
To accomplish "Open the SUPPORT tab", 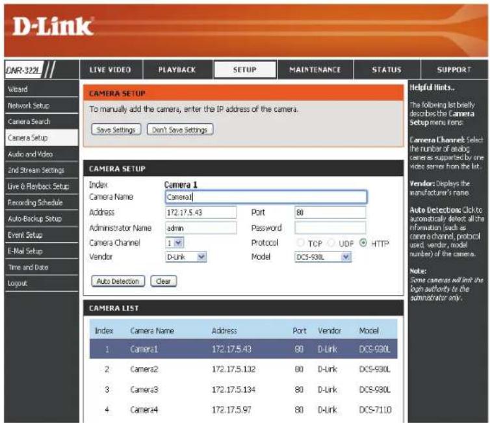I will click(454, 70).
